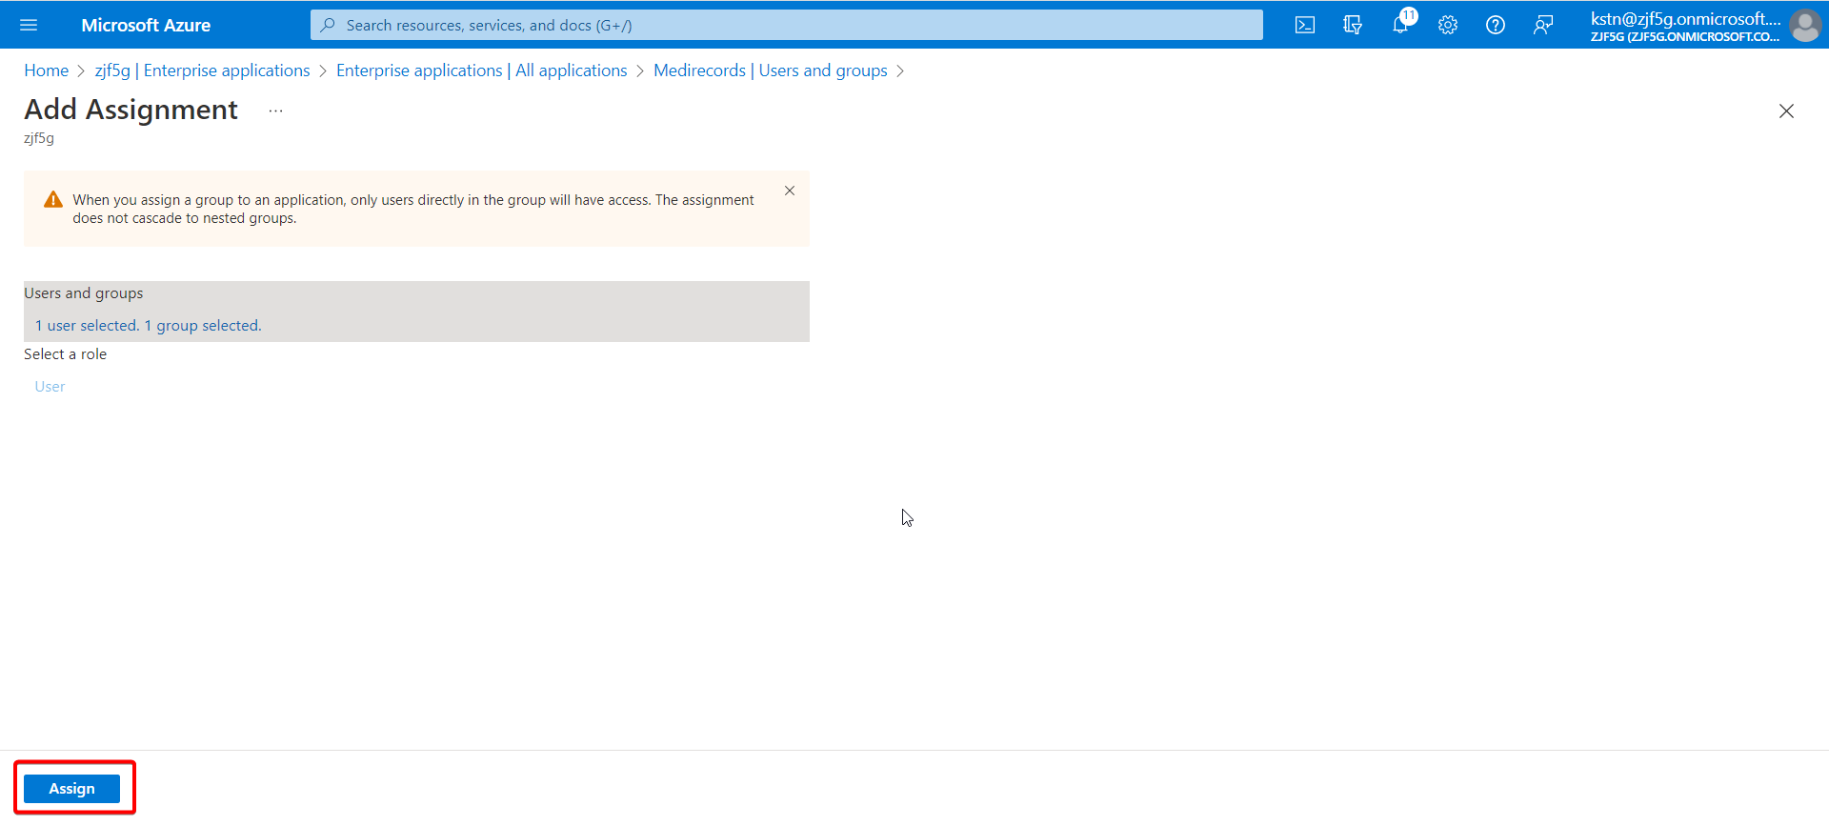Open the ellipsis menu beside Add Assignment
The height and width of the screenshot is (826, 1829).
click(x=275, y=111)
